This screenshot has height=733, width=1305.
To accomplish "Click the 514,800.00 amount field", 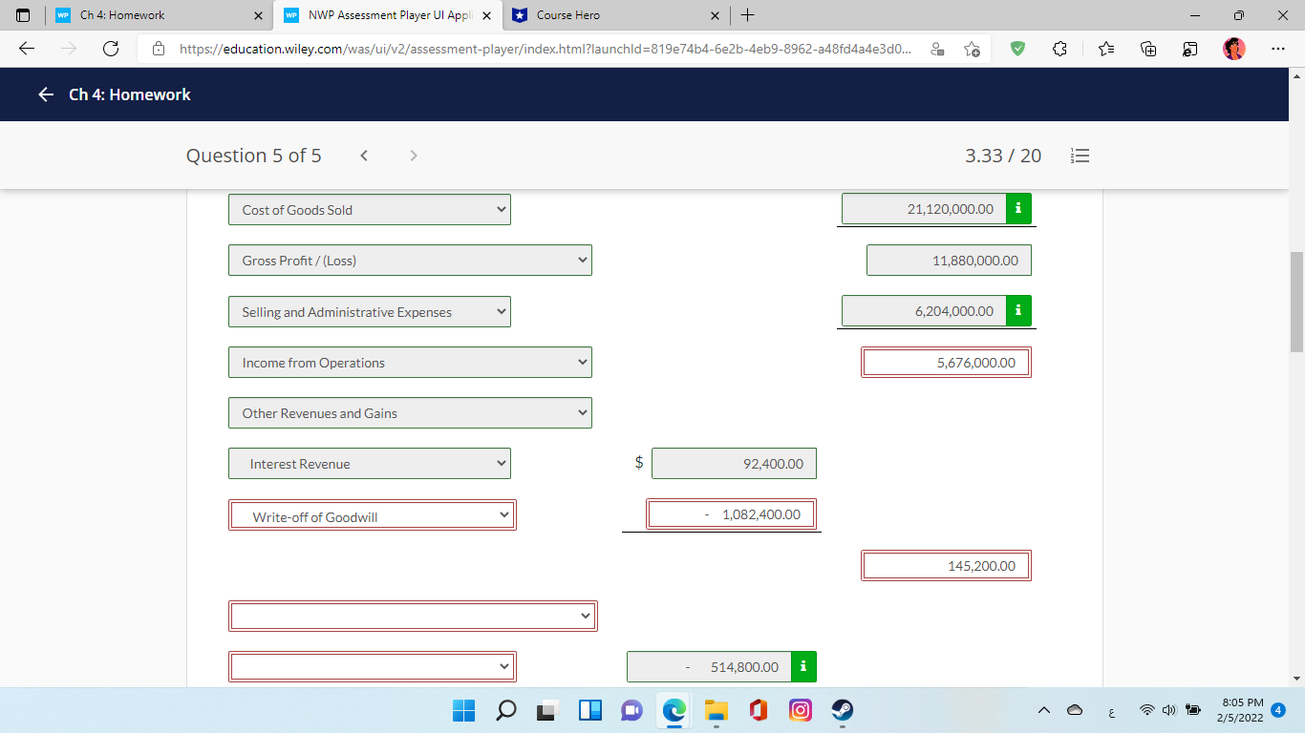I will [709, 666].
